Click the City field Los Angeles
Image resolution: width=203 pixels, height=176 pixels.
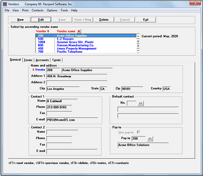[x=63, y=89]
